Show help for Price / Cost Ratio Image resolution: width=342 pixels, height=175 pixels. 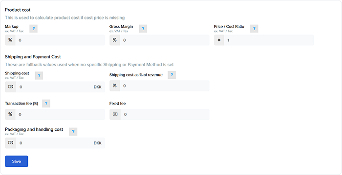tap(254, 29)
